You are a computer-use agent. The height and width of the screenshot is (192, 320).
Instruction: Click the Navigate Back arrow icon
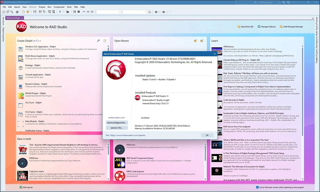(156, 12)
